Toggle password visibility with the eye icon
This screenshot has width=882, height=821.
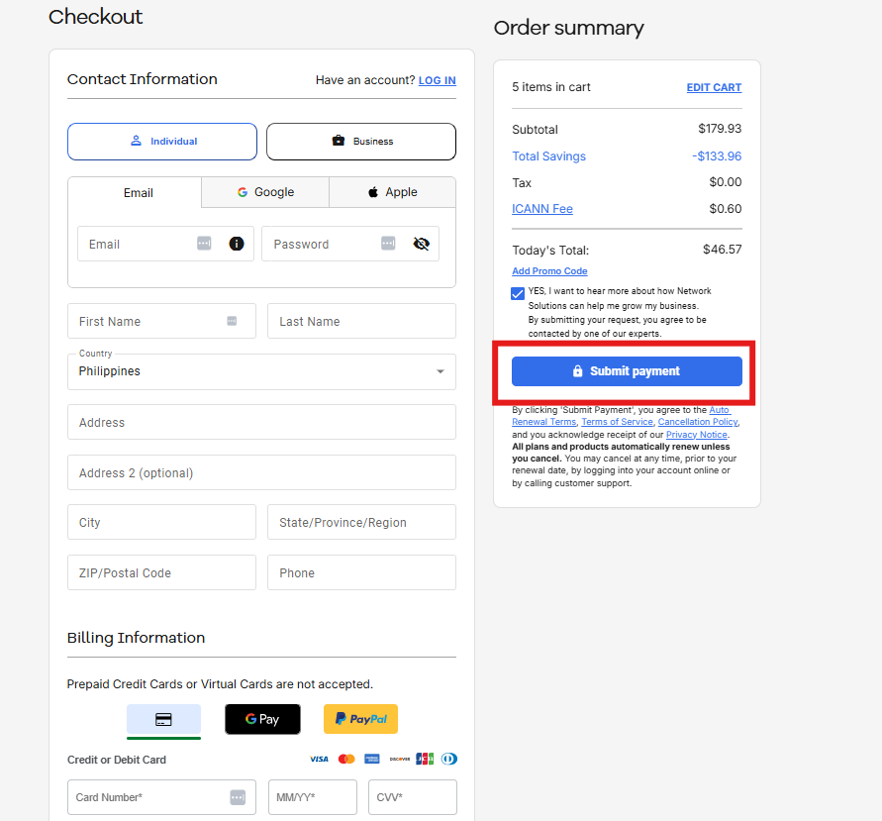click(422, 243)
